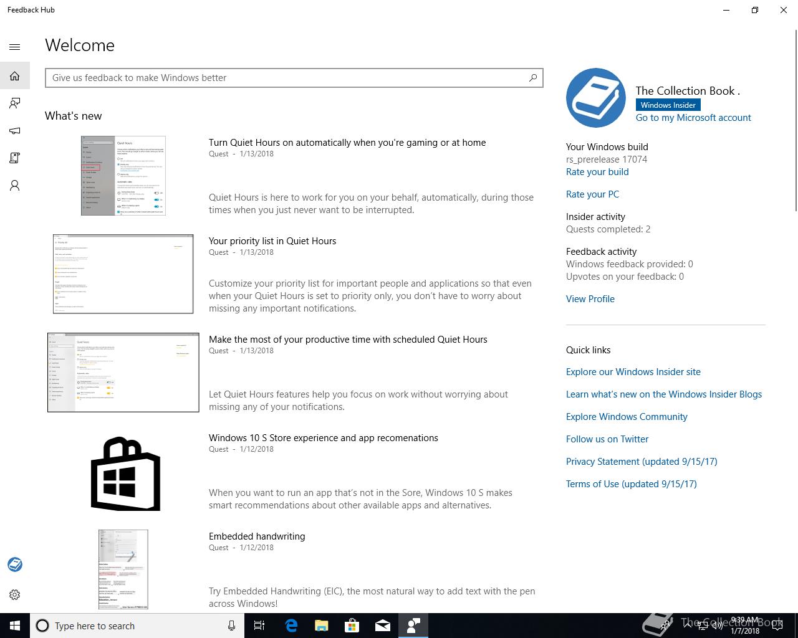
Task: Open the Embedded handwriting thumbnail
Action: tap(123, 569)
